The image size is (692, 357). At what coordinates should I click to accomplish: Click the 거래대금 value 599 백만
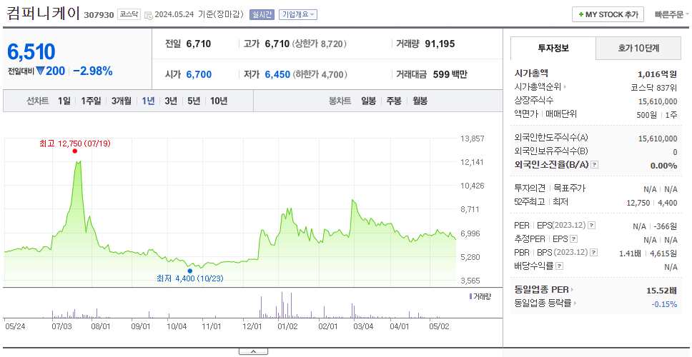450,74
